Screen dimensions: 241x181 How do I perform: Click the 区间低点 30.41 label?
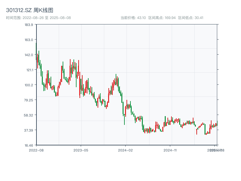(191, 18)
